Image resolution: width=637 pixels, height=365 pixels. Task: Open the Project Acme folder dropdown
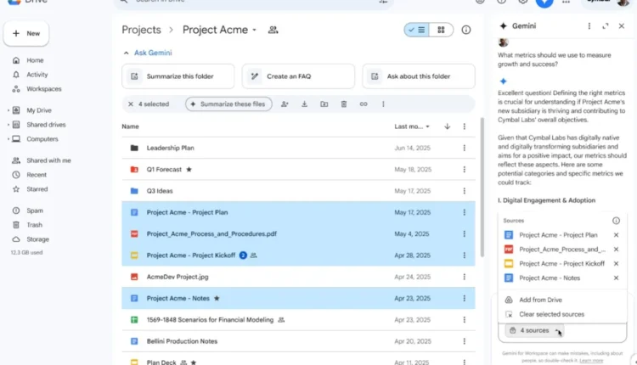click(x=254, y=31)
